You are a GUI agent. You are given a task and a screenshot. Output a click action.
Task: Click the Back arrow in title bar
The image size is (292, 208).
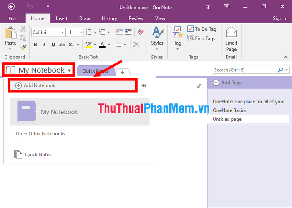11,7
